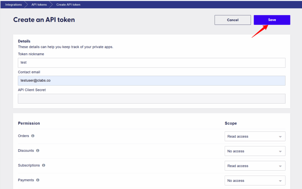Expand the Payments scope dropdown
The width and height of the screenshot is (302, 189).
pyautogui.click(x=255, y=180)
